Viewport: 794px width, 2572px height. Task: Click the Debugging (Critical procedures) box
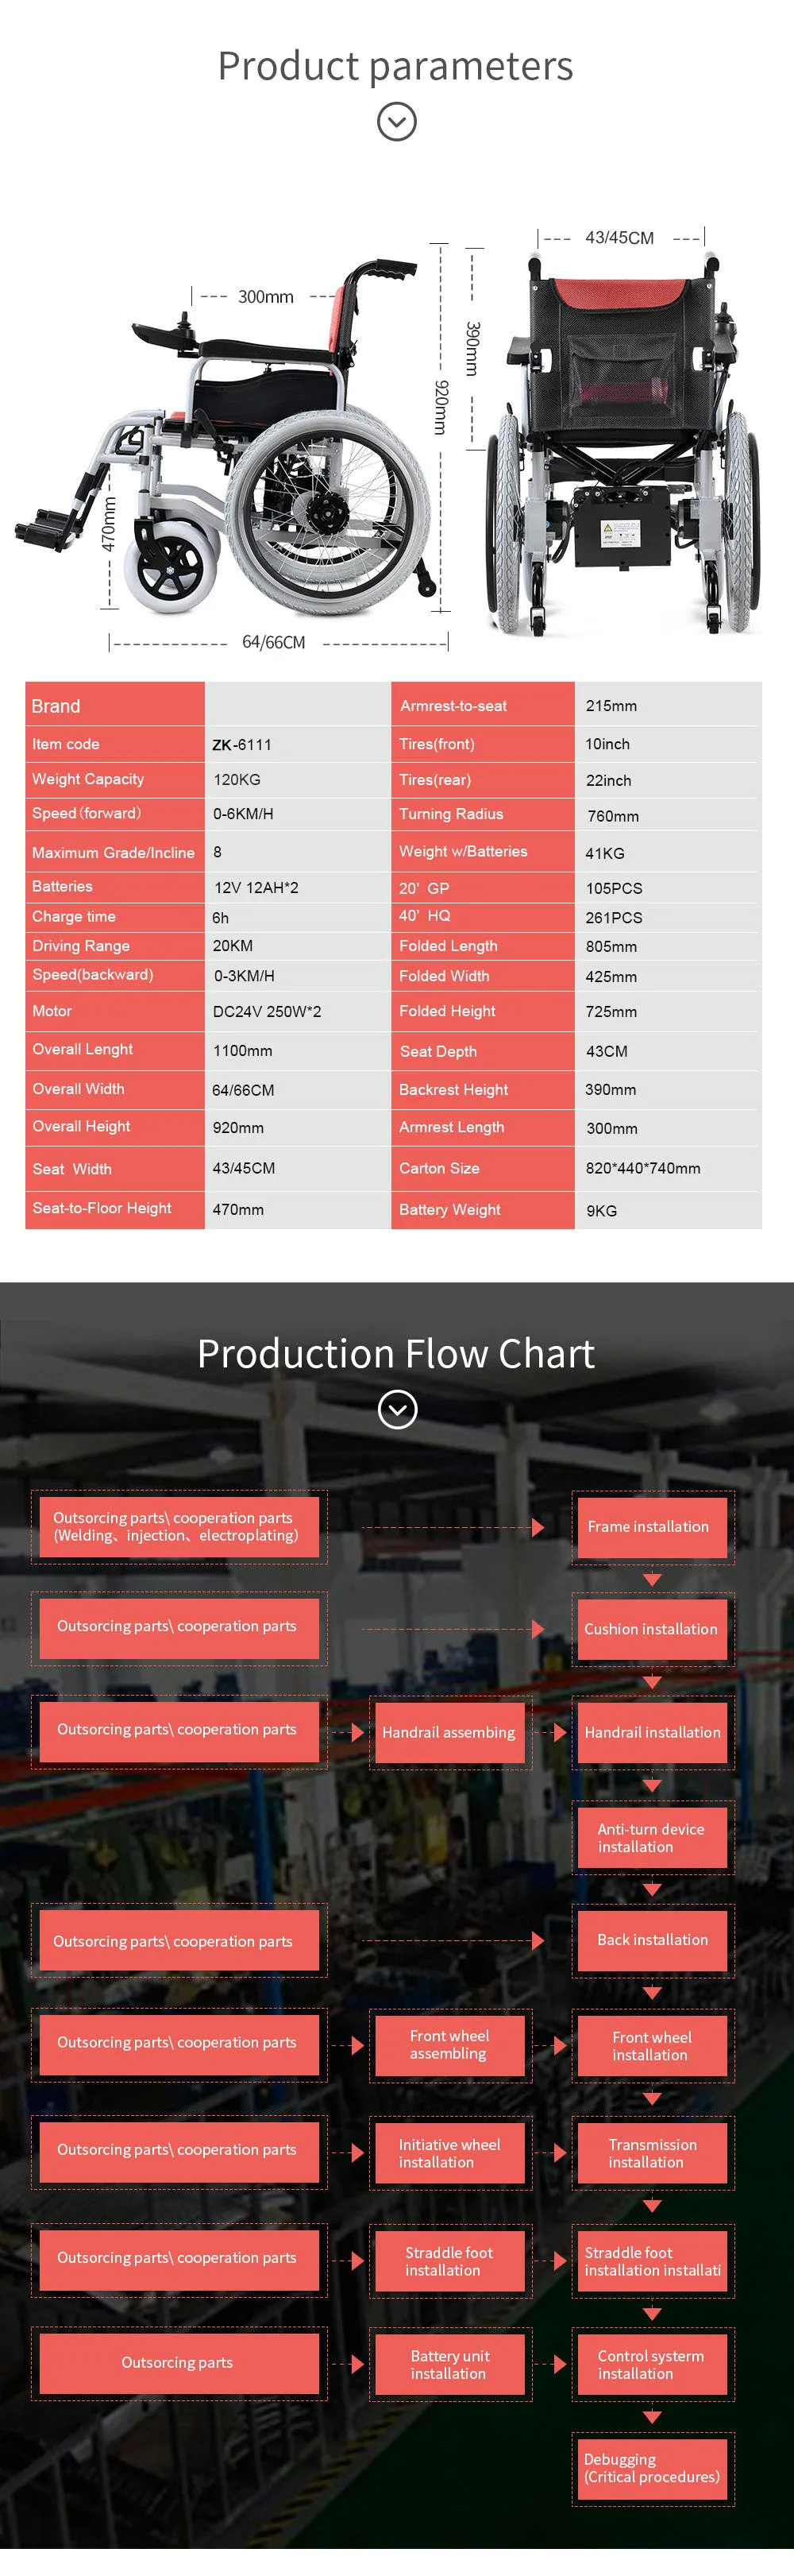(653, 2467)
